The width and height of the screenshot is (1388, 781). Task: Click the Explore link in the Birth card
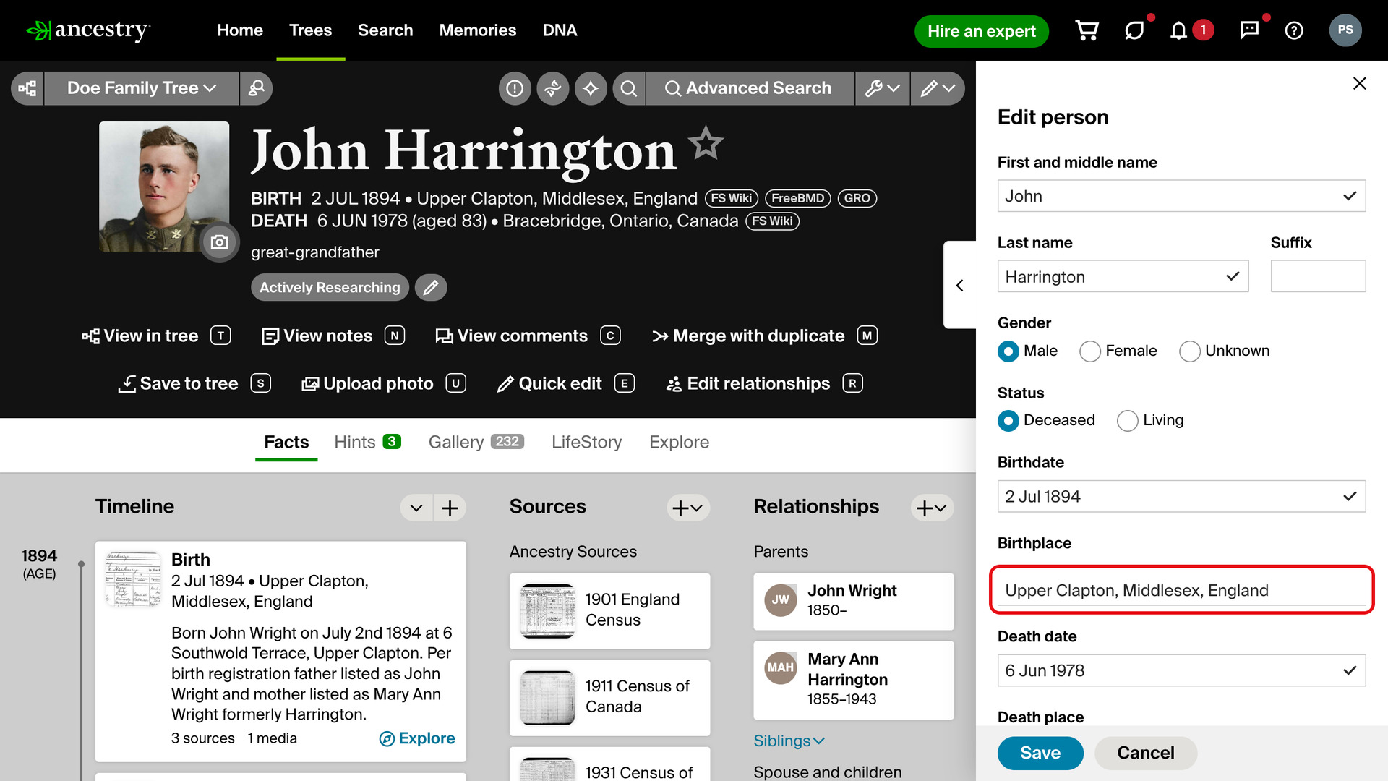417,738
